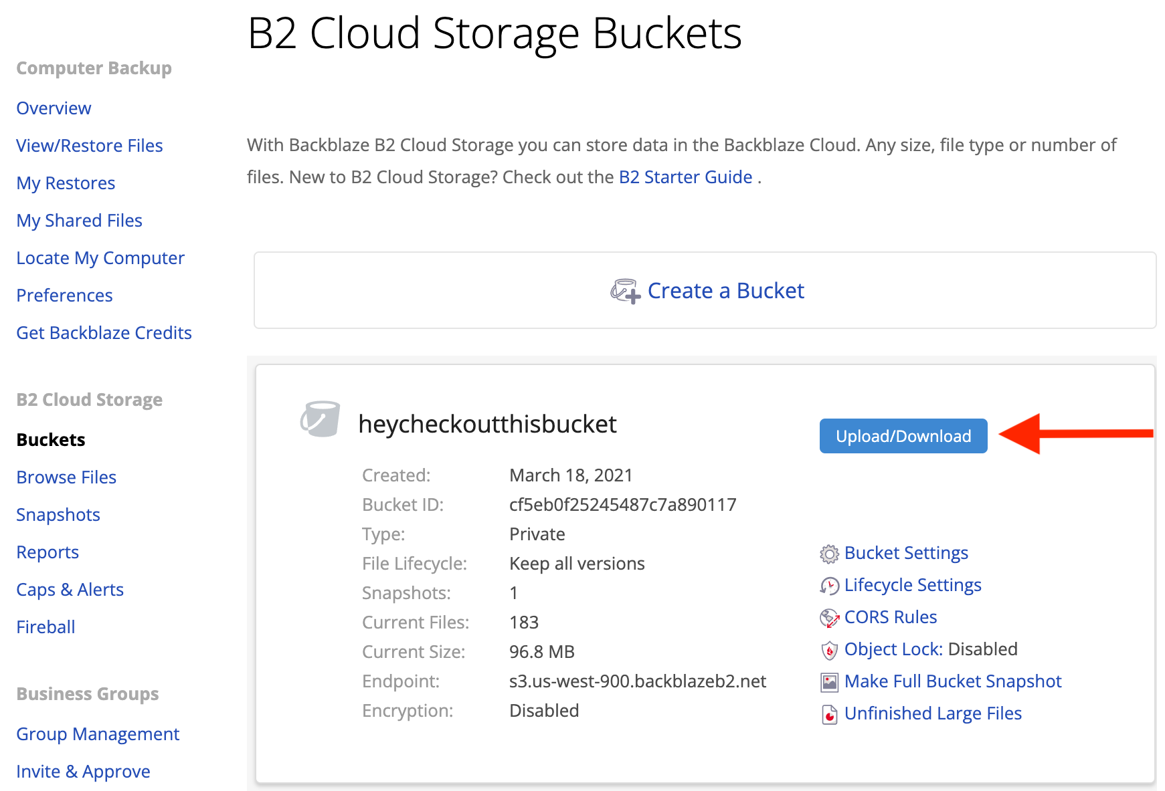The image size is (1165, 791).
Task: Click the Bucket ID value cf5eb0f25245487c7a890117
Action: click(622, 505)
